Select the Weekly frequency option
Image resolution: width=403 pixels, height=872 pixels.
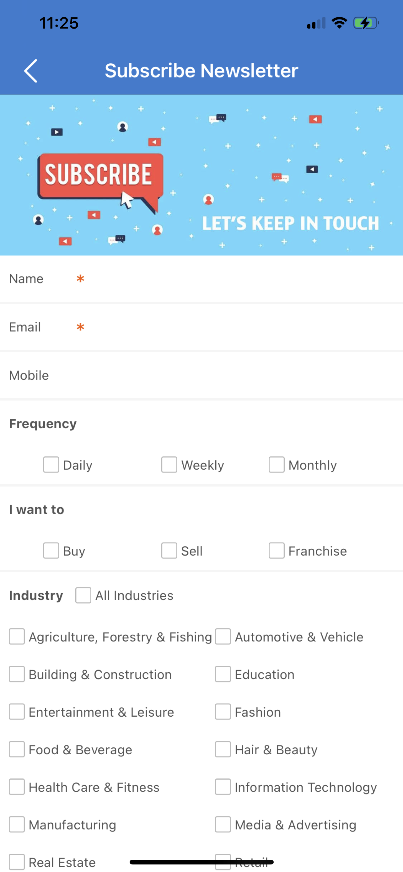(169, 465)
